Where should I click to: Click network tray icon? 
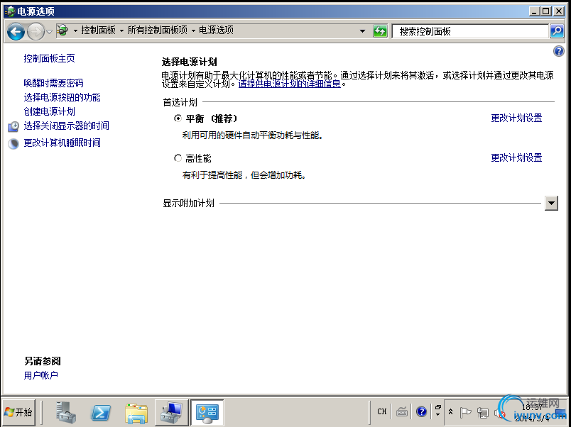(483, 412)
